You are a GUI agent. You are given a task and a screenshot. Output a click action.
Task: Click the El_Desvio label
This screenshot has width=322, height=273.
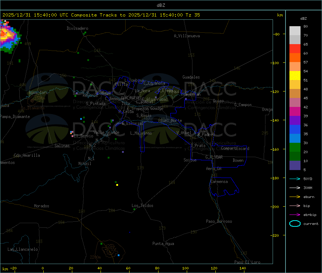coord(83,136)
